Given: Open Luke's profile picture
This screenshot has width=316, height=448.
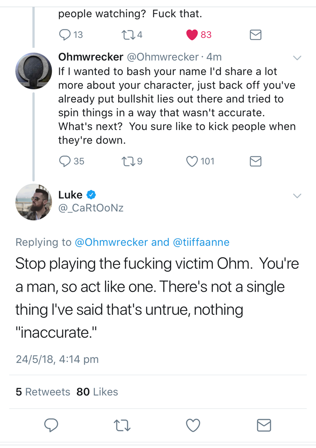Looking at the screenshot, I should pyautogui.click(x=34, y=202).
